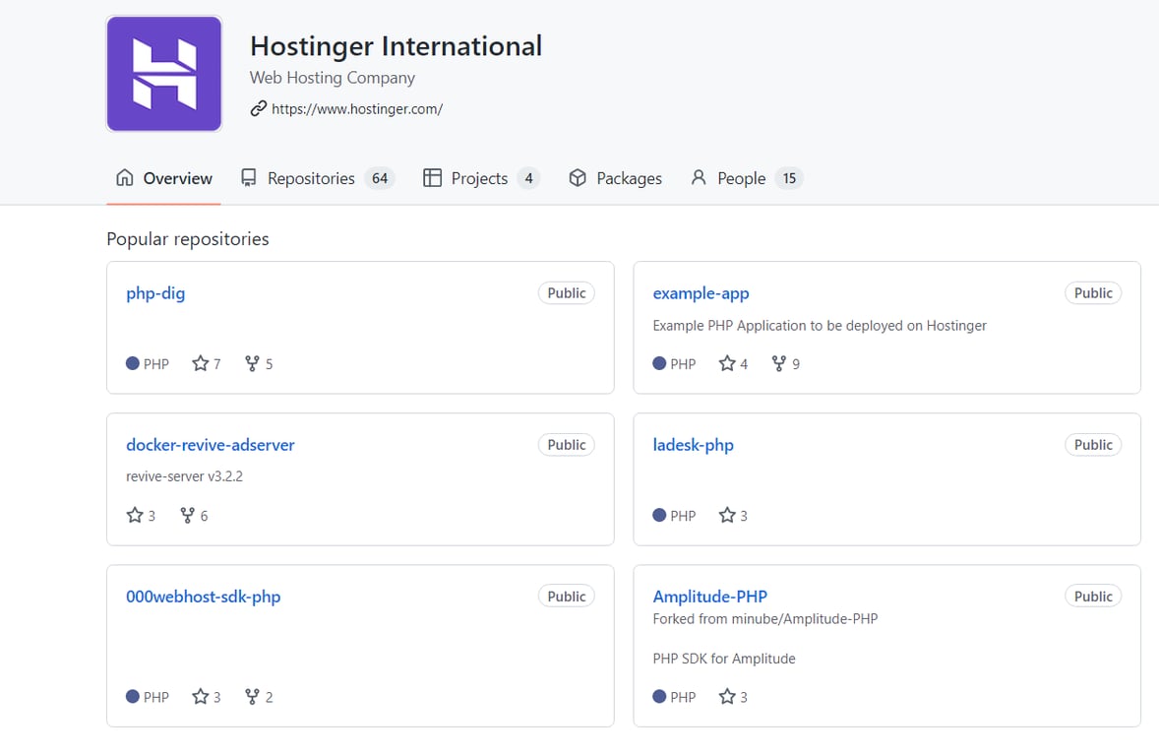Click the link icon beside the website URL
Screen dimensions: 1159x756
pyautogui.click(x=257, y=108)
